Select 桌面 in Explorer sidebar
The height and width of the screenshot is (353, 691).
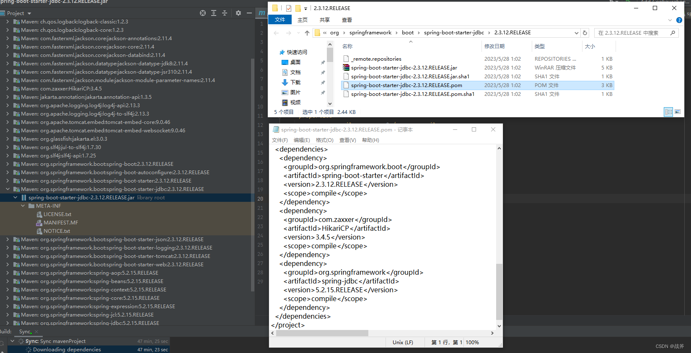coord(295,62)
